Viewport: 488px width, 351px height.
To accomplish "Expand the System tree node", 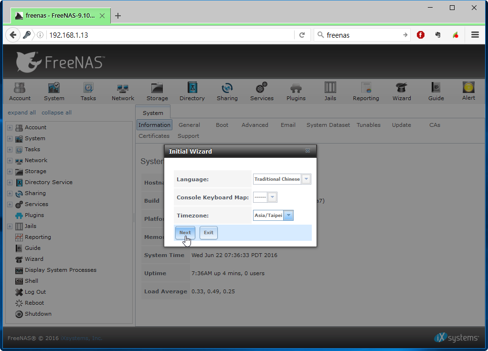I will pos(10,138).
